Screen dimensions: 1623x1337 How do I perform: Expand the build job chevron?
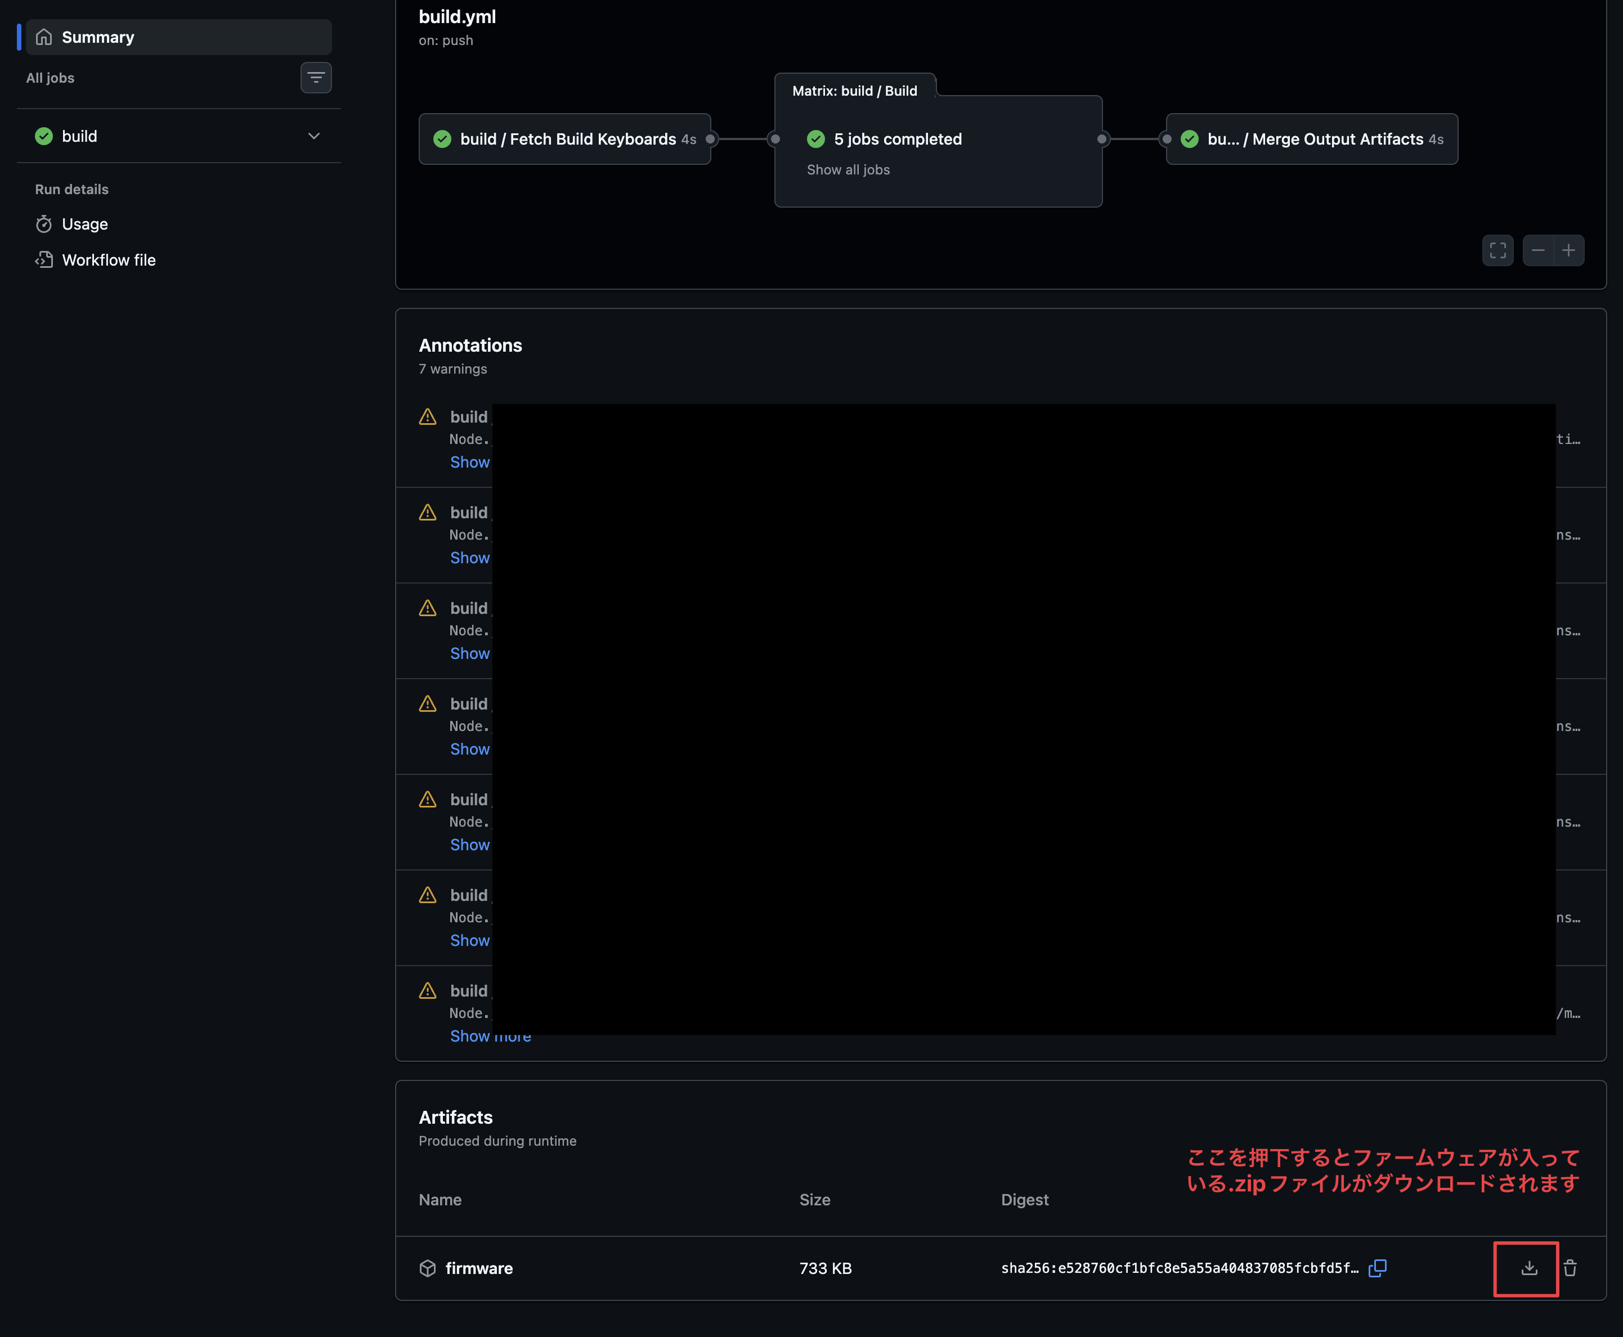313,136
